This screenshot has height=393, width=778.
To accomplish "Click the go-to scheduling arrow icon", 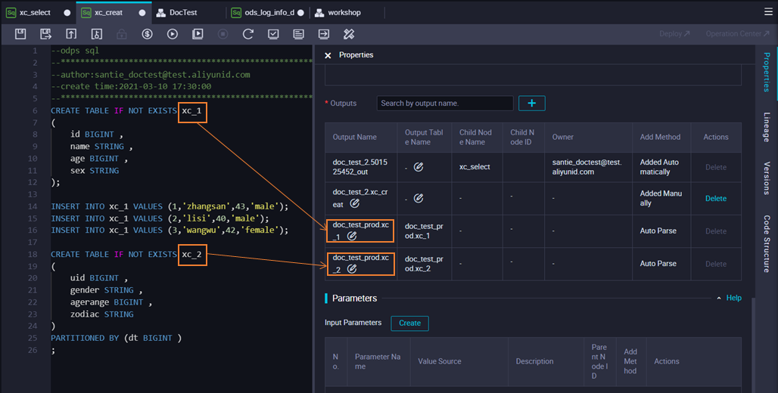I will pos(323,34).
